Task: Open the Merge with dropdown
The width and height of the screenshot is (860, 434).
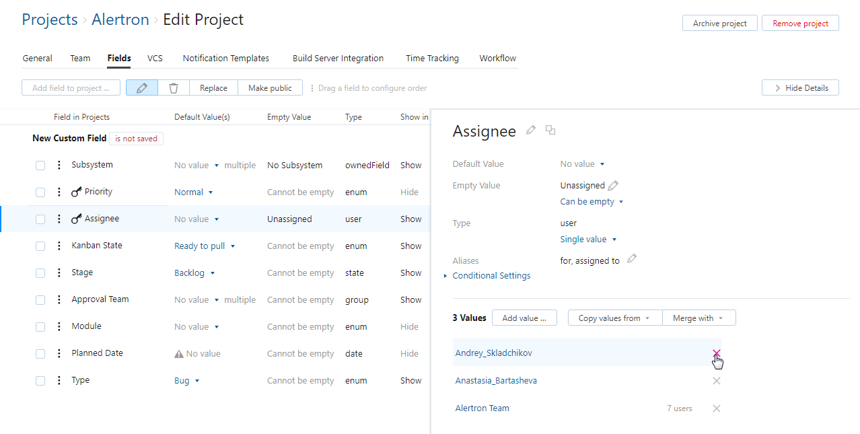Action: coord(698,317)
